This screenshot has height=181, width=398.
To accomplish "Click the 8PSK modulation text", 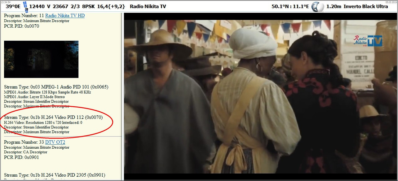I will pos(88,7).
